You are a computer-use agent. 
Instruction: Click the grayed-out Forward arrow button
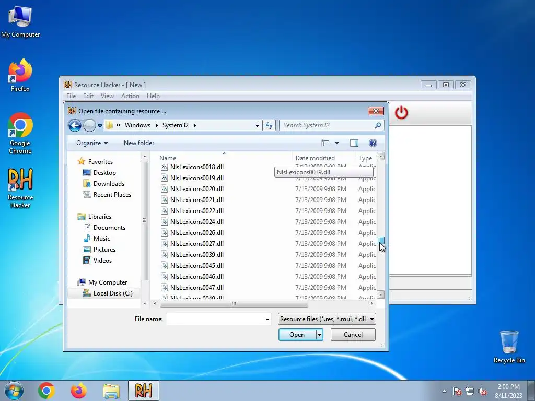(89, 125)
